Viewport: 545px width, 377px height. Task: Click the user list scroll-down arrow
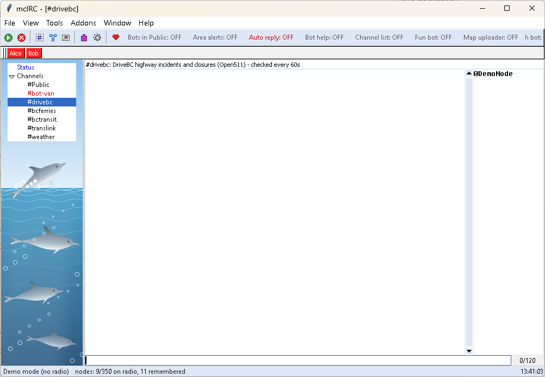point(469,351)
